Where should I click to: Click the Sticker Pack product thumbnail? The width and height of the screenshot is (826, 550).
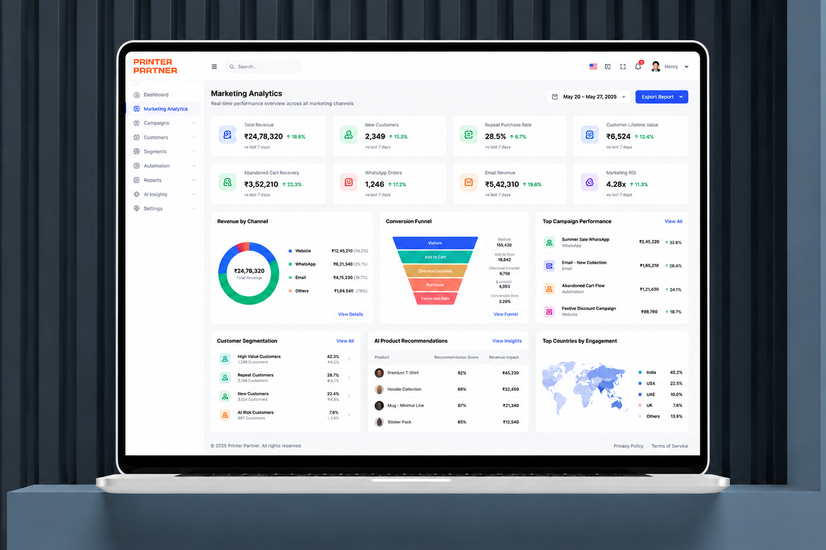(379, 422)
